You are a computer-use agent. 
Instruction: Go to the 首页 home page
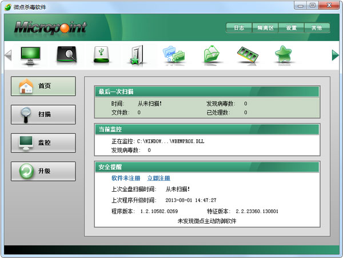point(43,86)
